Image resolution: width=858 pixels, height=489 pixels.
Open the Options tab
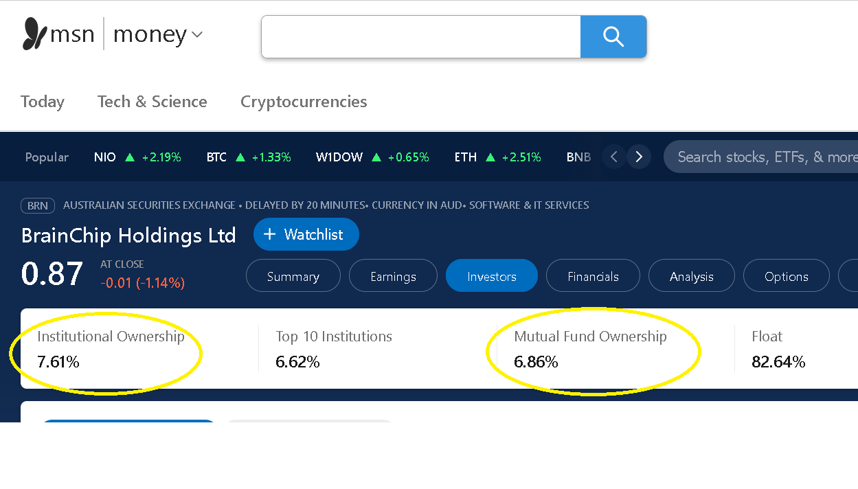pos(786,276)
